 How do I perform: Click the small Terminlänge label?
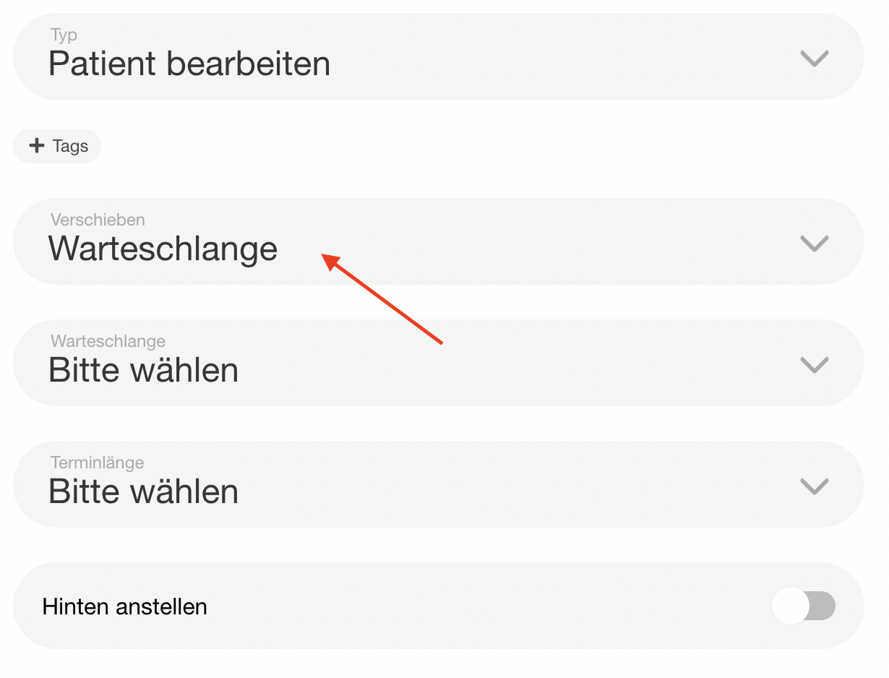click(x=97, y=463)
